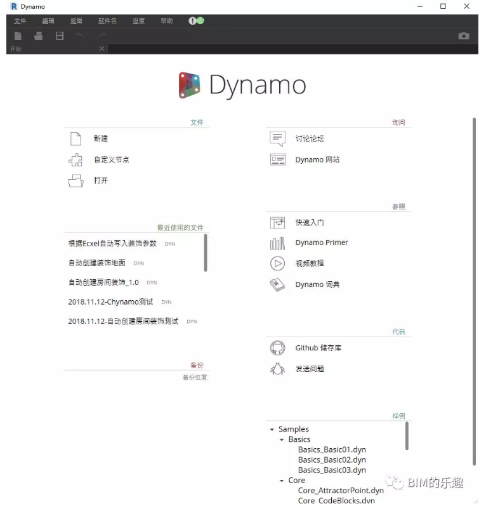Click the recent files list scrollbar
486x518 pixels.
[206, 253]
